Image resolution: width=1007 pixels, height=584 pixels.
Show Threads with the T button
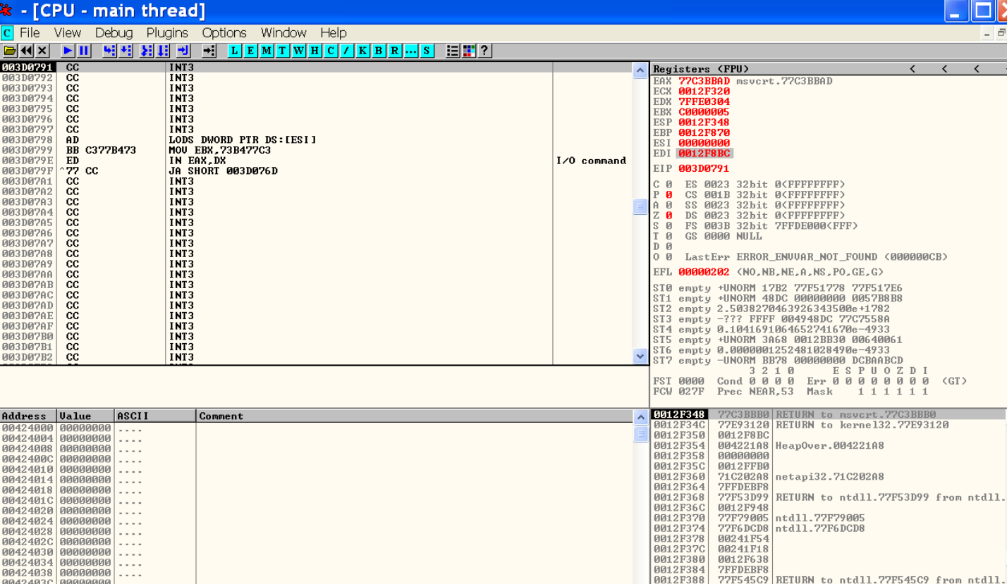click(282, 51)
